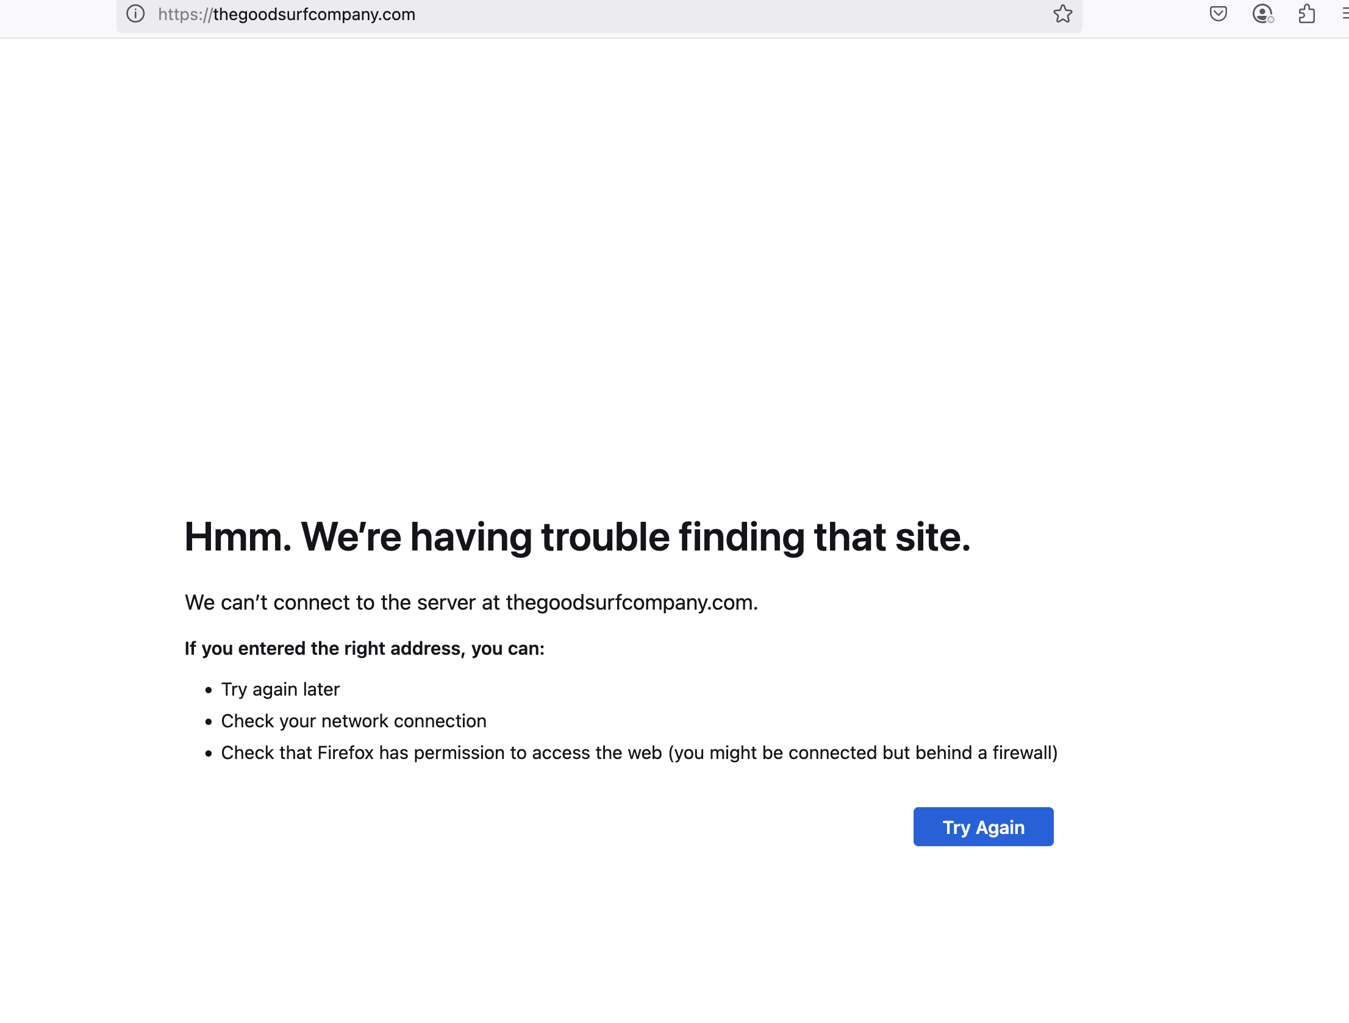The height and width of the screenshot is (1023, 1349).
Task: Open the Extensions puzzle-piece panel
Action: 1306,14
